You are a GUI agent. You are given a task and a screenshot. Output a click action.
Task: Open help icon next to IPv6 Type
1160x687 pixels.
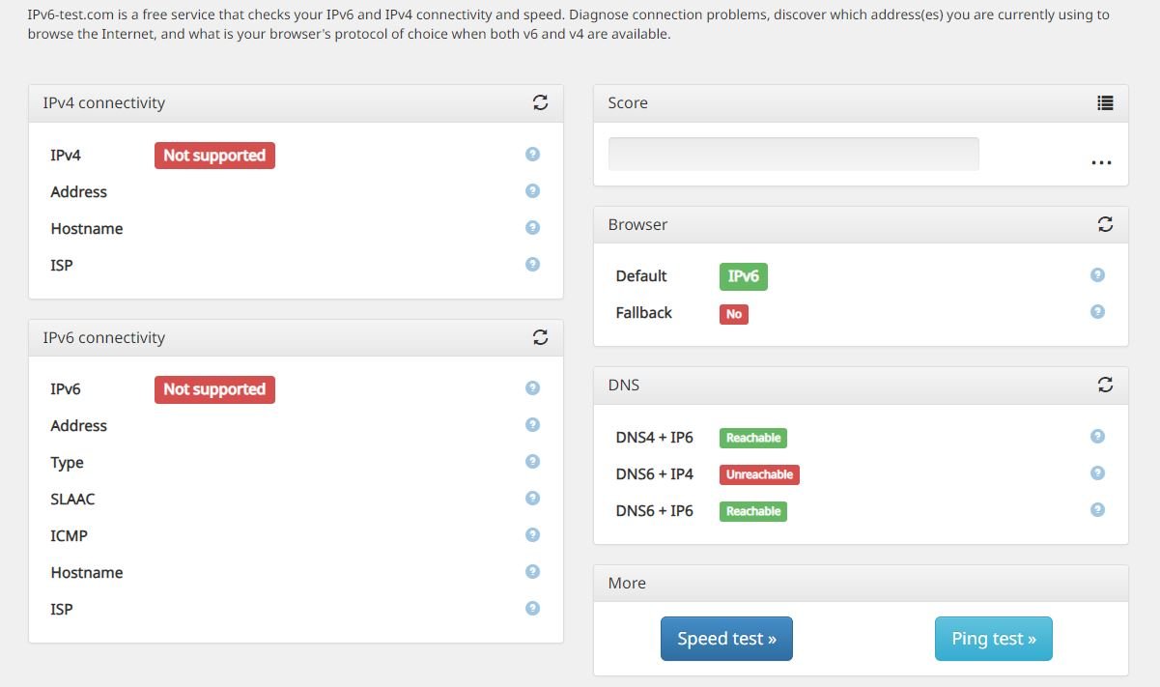532,462
